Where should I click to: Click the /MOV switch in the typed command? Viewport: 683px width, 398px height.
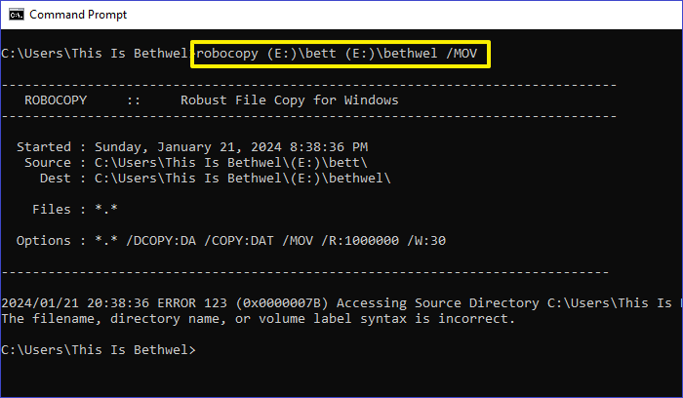pyautogui.click(x=462, y=53)
